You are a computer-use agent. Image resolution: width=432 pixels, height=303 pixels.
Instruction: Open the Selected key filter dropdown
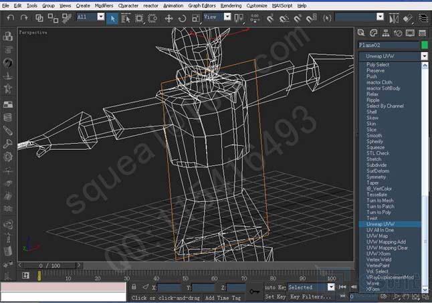click(x=331, y=287)
